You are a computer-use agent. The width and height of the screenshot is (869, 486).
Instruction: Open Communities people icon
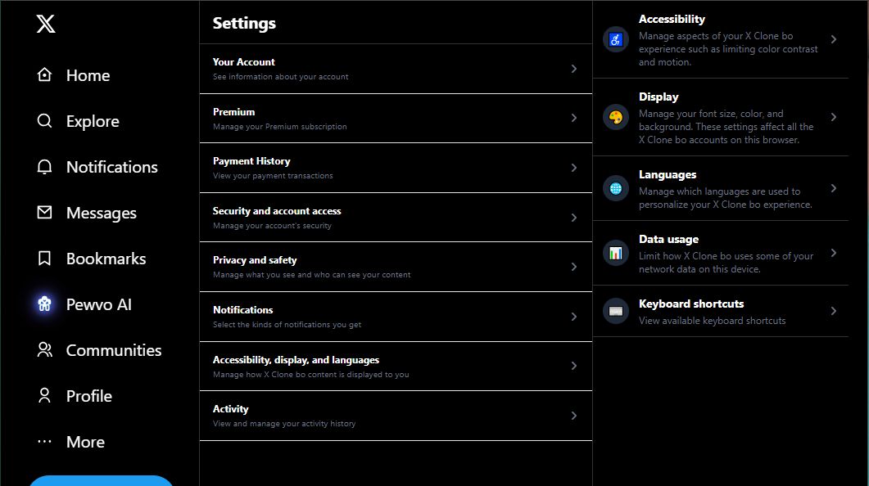pos(45,350)
